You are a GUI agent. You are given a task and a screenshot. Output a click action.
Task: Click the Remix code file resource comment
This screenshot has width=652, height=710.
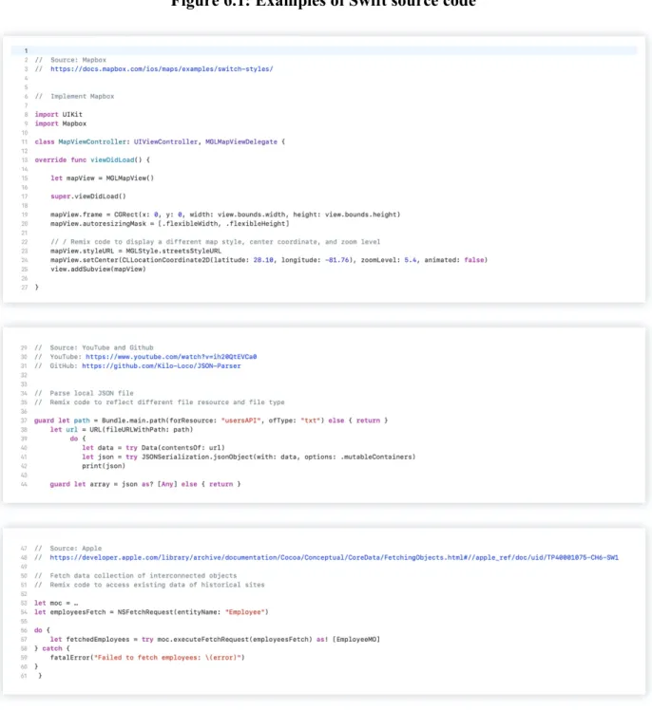tap(160, 402)
